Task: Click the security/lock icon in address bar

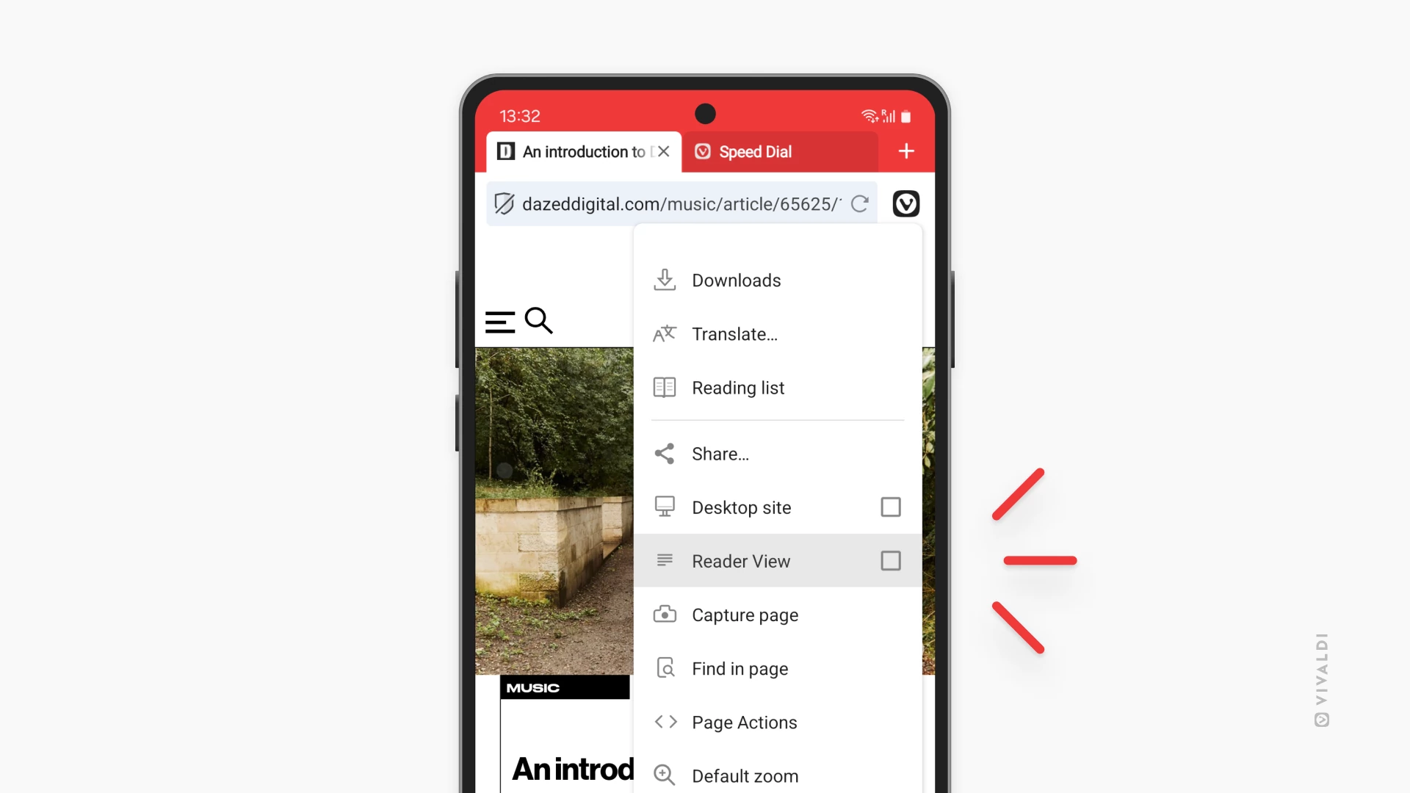Action: (x=504, y=203)
